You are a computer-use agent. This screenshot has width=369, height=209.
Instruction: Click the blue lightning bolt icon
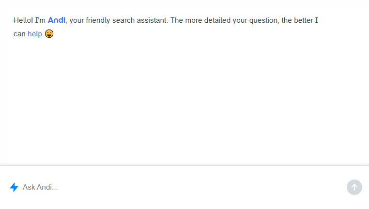click(x=14, y=187)
